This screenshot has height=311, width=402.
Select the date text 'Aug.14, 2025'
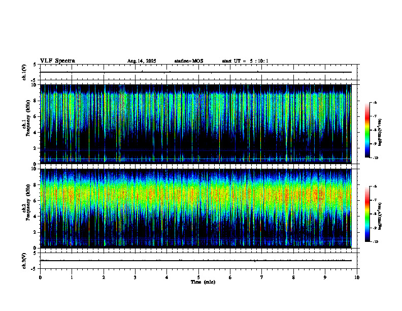click(142, 61)
